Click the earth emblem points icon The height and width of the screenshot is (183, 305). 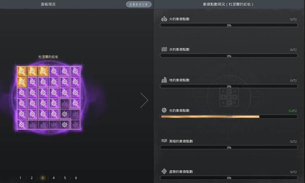pos(164,80)
